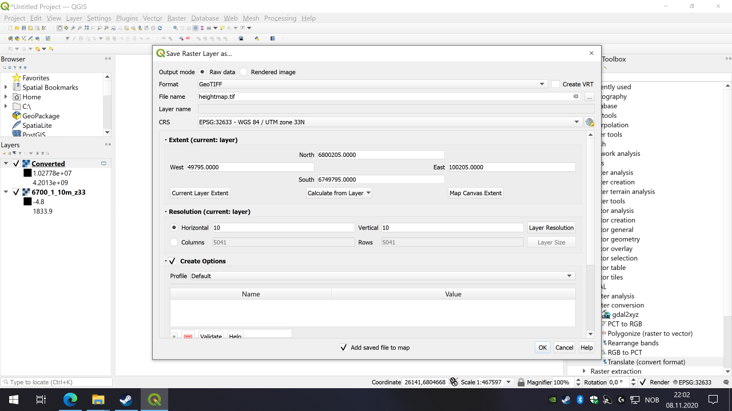
Task: Open the Profile Default dropdown
Action: [x=382, y=276]
